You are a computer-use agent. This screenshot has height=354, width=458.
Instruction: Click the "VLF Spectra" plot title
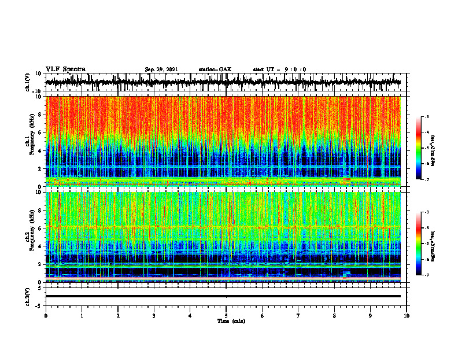point(65,69)
